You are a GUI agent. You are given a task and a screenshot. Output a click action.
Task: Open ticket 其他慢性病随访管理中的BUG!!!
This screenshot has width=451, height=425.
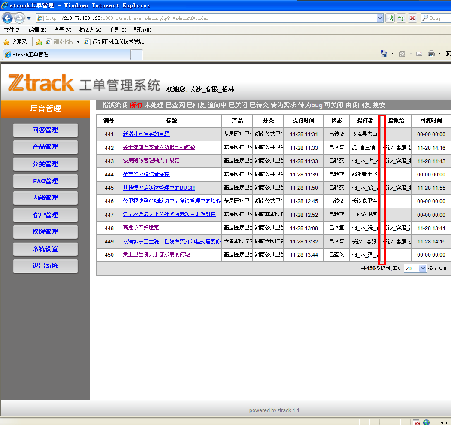pyautogui.click(x=159, y=188)
